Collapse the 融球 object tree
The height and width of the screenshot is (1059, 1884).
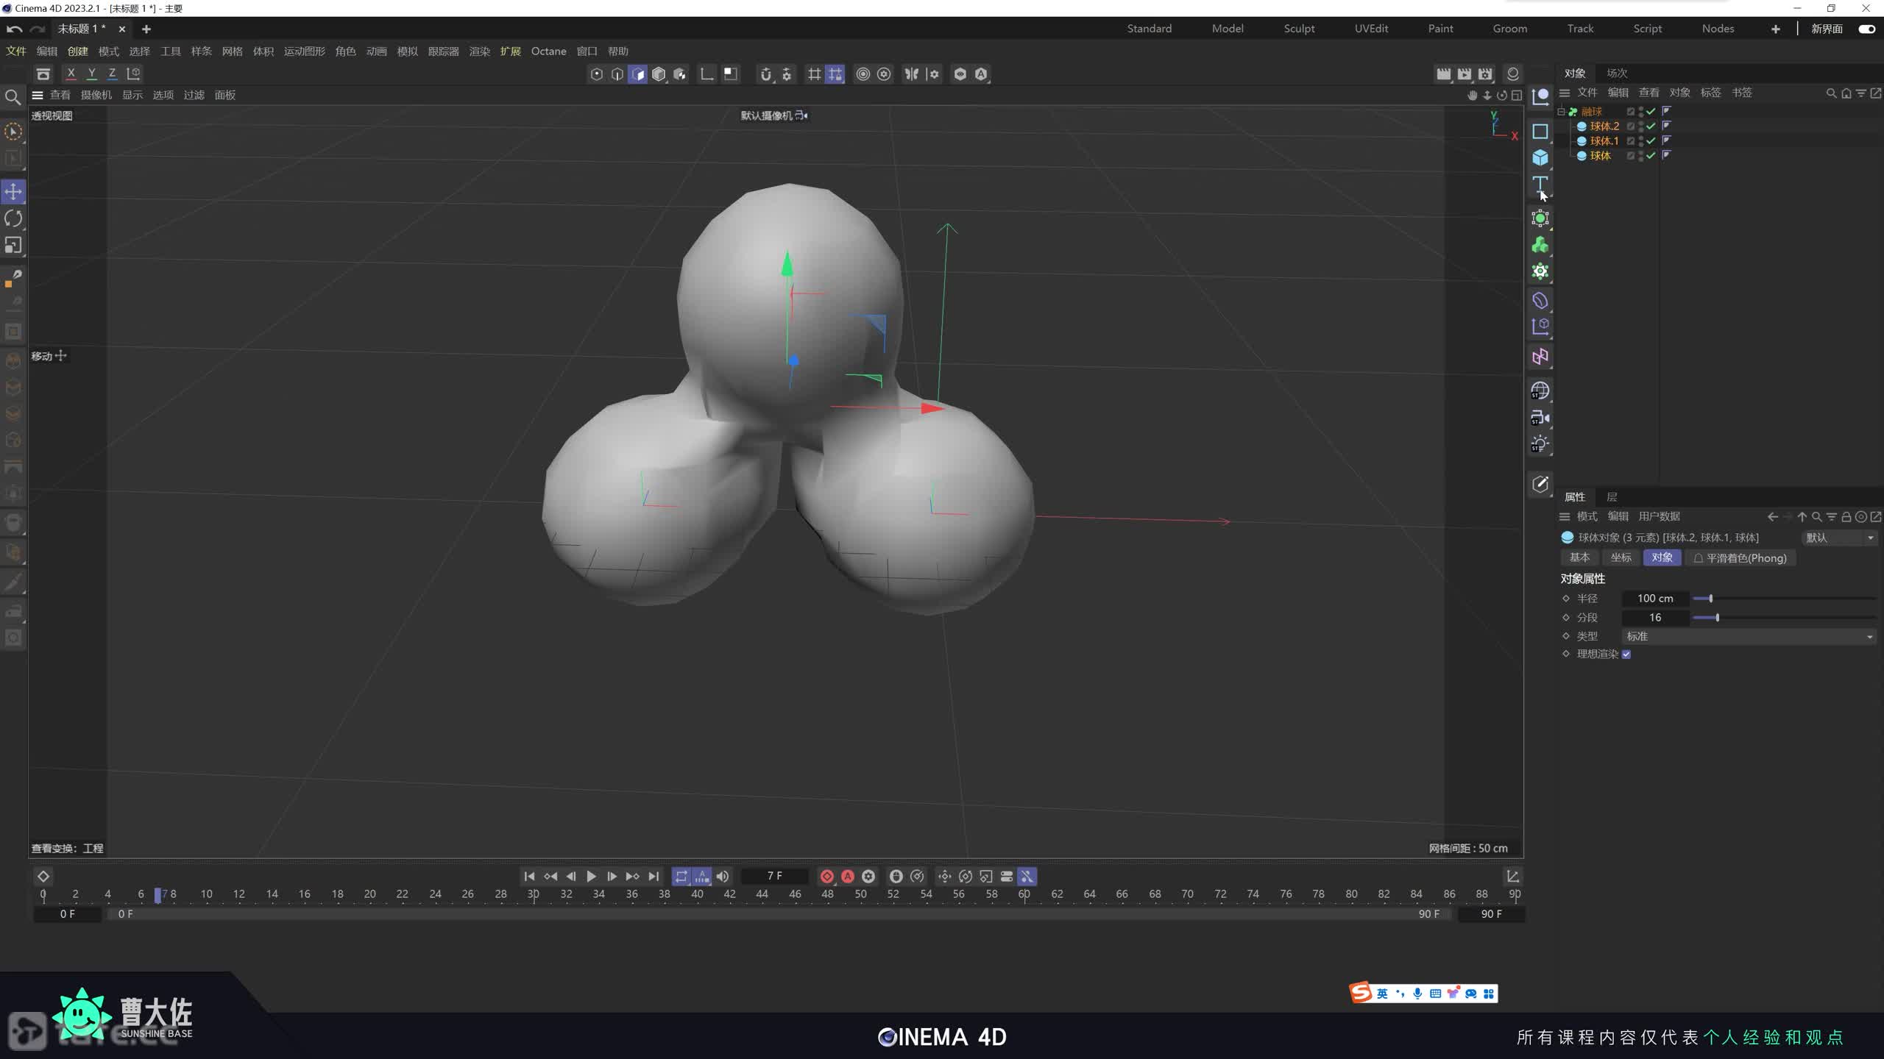pyautogui.click(x=1561, y=112)
